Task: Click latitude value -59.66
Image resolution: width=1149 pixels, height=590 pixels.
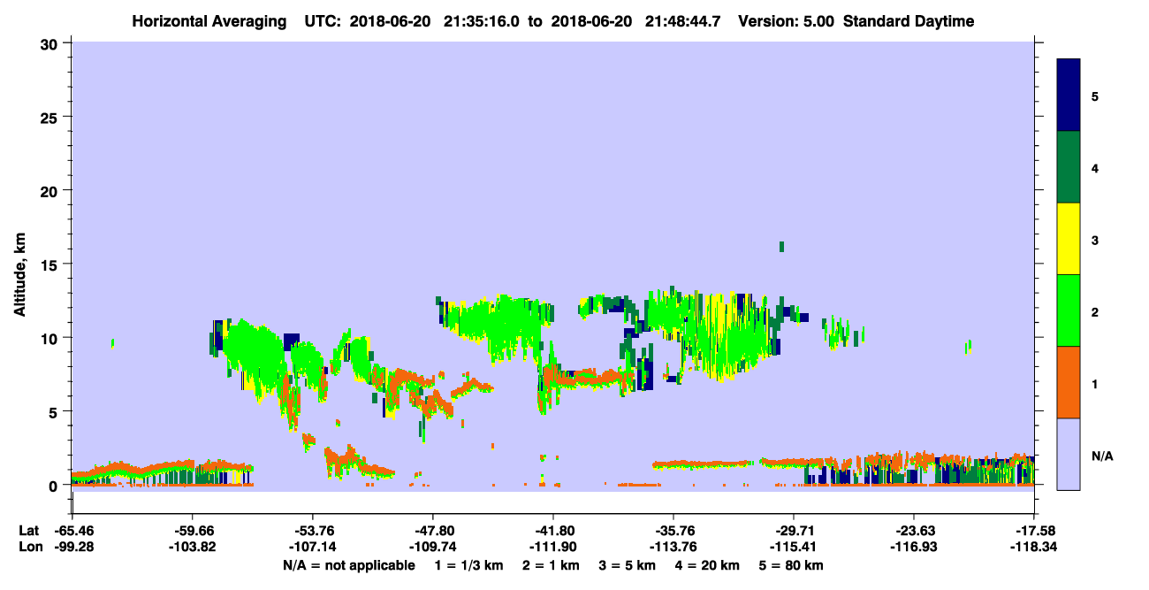Action: 192,531
